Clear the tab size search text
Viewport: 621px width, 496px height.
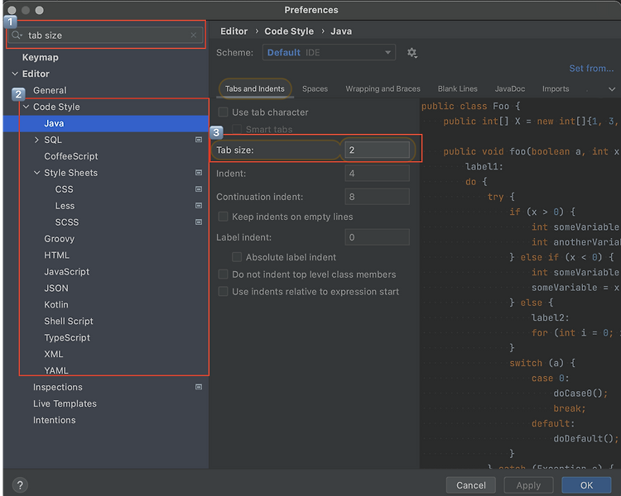pos(193,36)
